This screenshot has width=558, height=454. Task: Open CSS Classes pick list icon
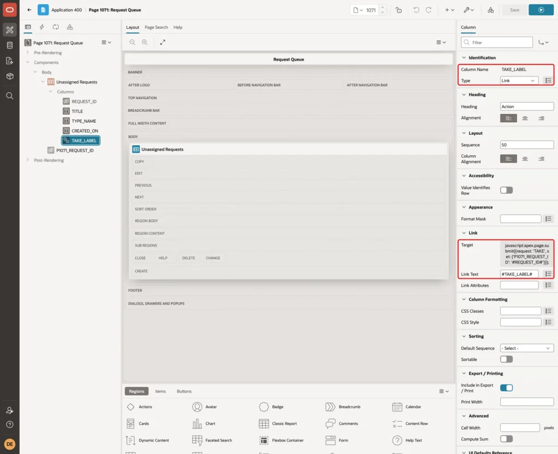coord(548,311)
